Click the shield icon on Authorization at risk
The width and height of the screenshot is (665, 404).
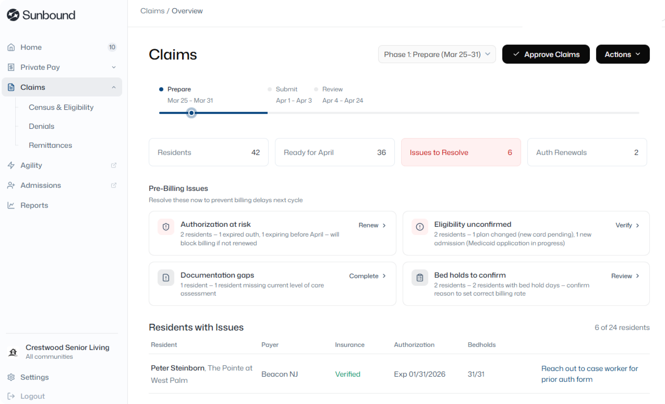coord(166,227)
